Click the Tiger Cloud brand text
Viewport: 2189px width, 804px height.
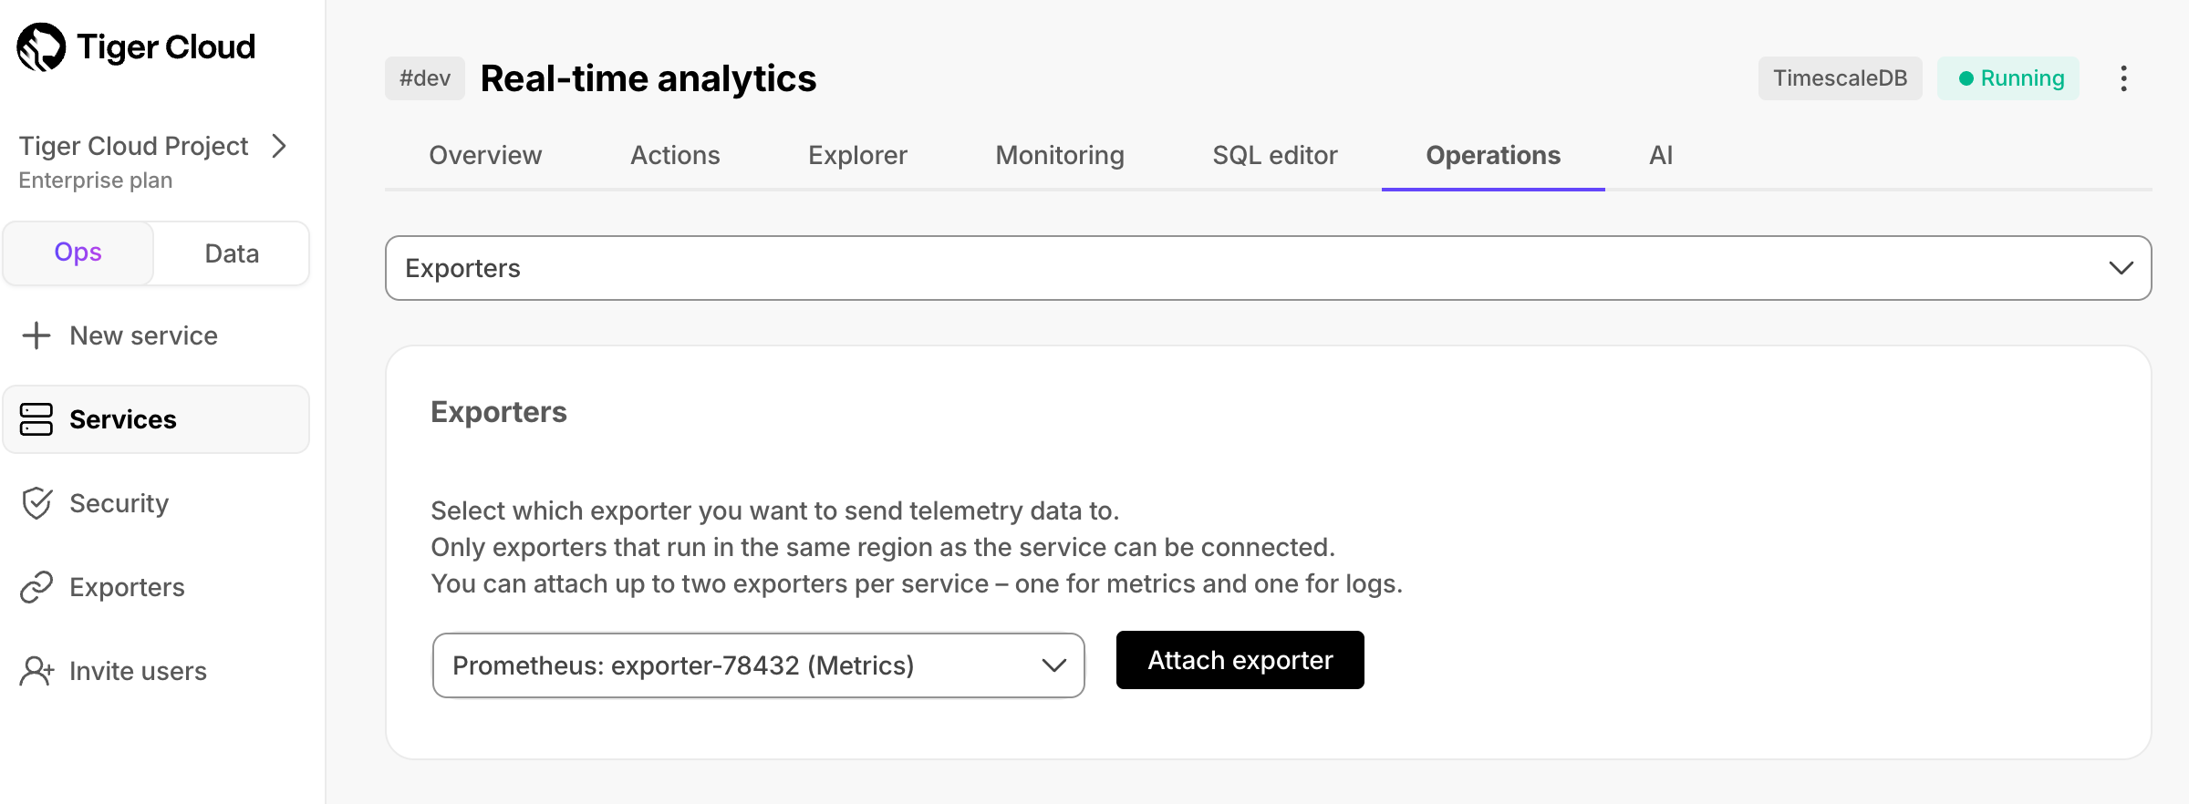tap(166, 47)
